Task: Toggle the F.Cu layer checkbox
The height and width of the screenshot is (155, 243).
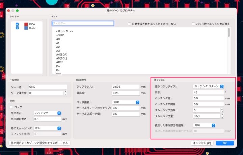Action: (17, 24)
